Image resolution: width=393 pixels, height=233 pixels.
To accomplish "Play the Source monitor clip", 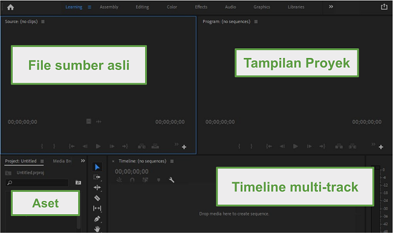I will (98, 146).
